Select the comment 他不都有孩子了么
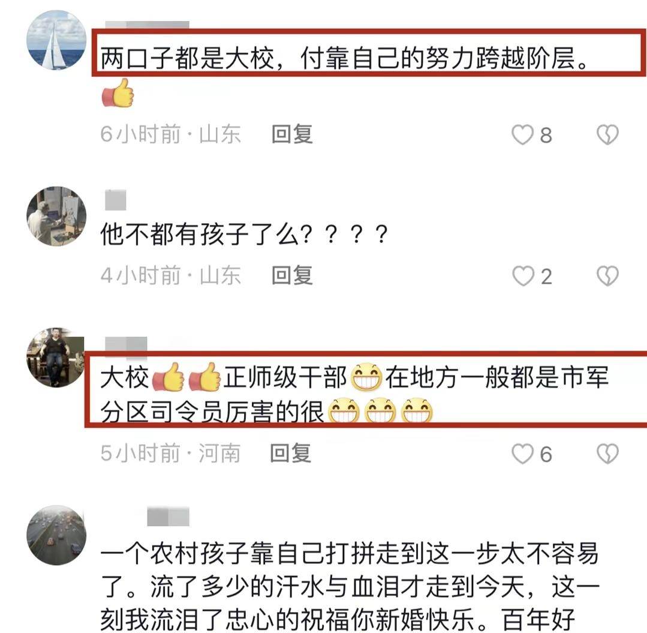 244,234
